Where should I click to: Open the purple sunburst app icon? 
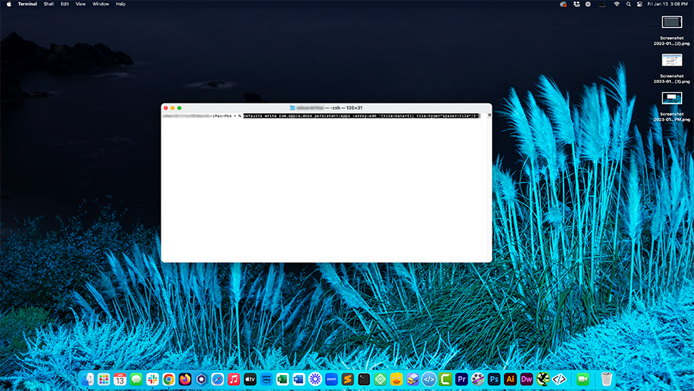315,379
